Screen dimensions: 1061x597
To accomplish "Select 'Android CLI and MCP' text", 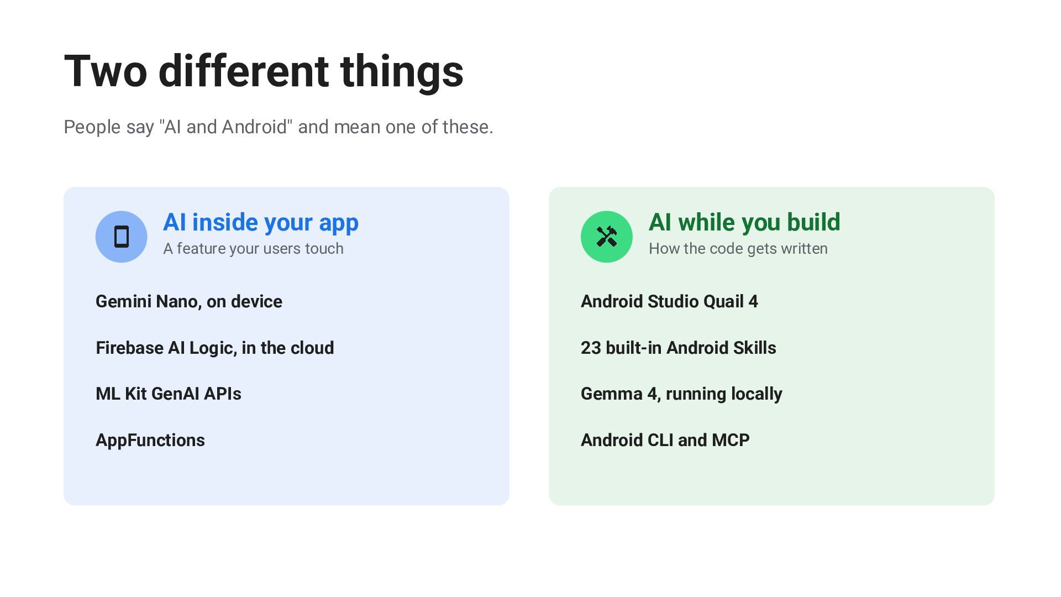I will click(665, 440).
